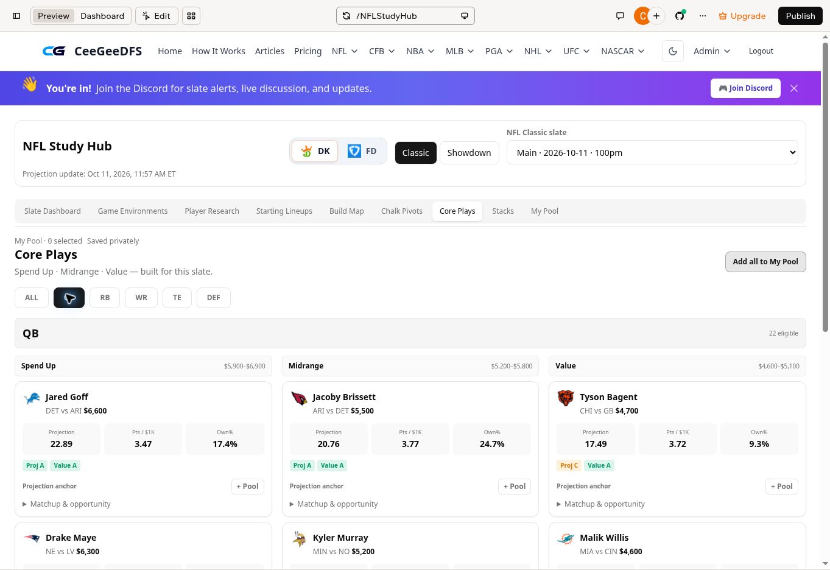Open the Admin dropdown menu
Screen dimensions: 830x570
tap(712, 51)
